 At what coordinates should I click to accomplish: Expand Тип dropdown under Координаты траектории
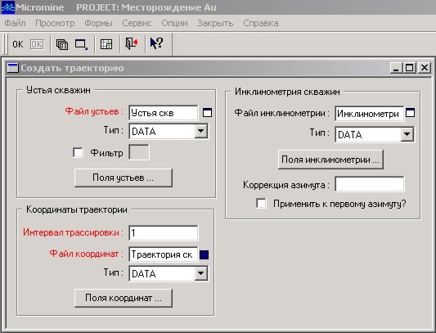tap(200, 273)
